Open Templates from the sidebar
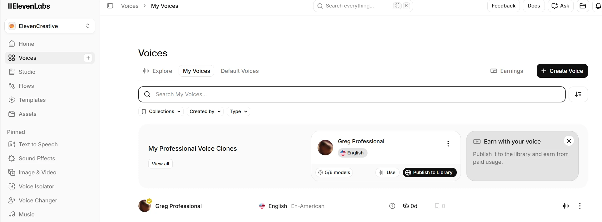The image size is (602, 222). [50, 100]
